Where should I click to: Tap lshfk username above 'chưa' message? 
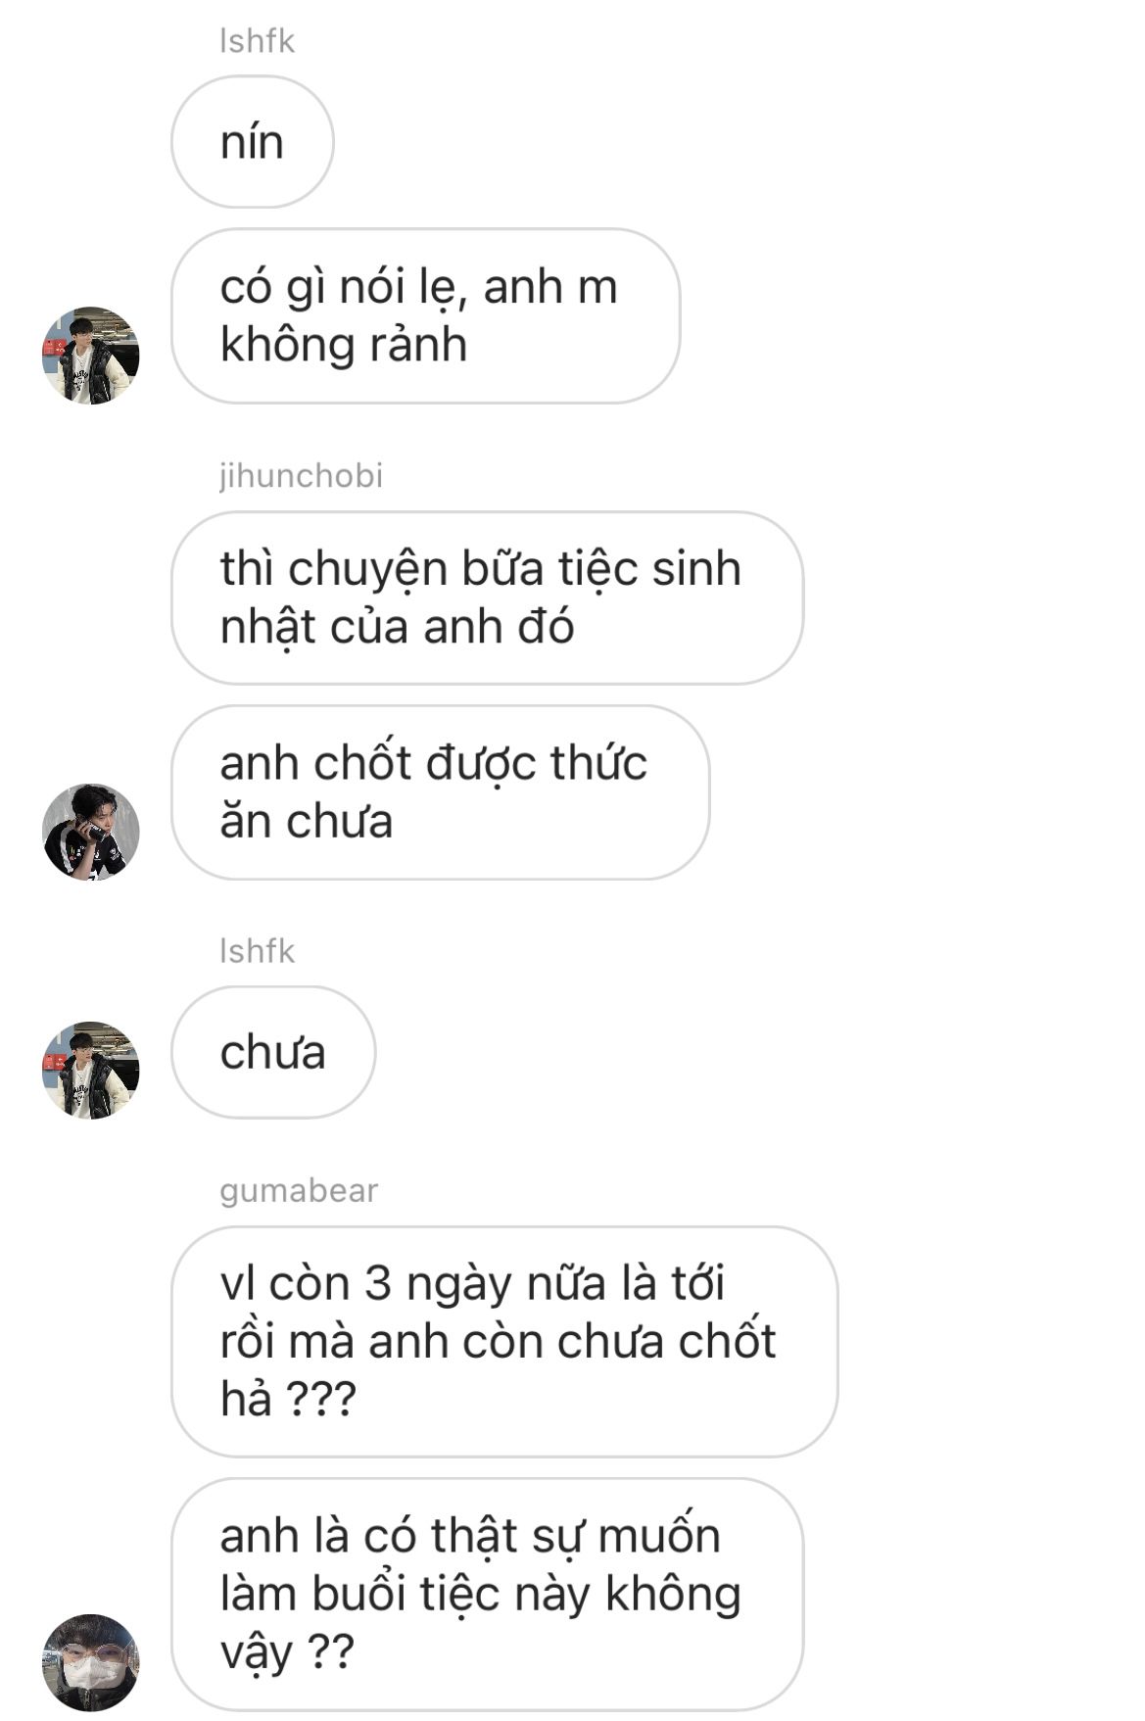click(257, 951)
